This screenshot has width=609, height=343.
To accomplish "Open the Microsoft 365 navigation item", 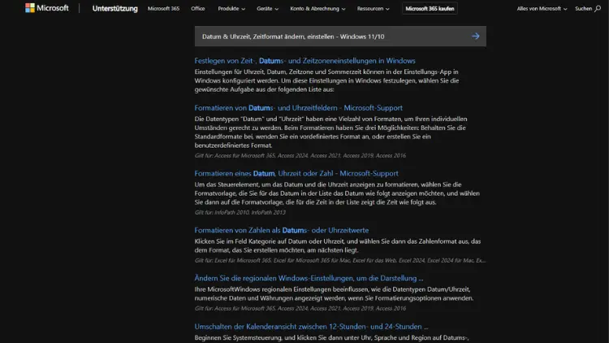I will (163, 9).
